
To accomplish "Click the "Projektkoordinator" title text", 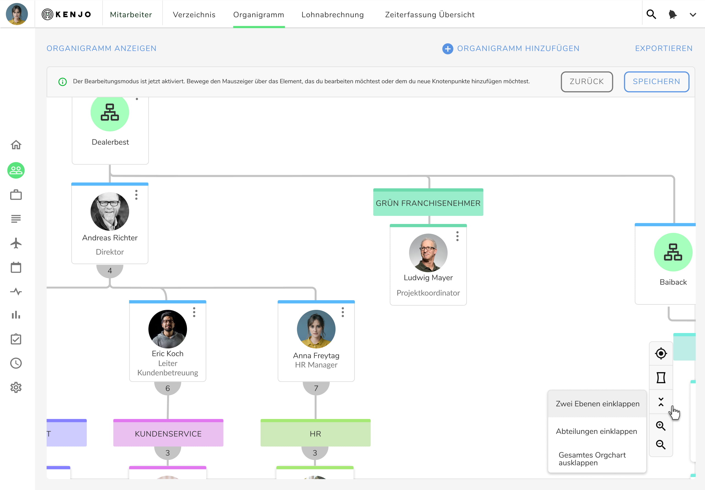I will (x=428, y=293).
